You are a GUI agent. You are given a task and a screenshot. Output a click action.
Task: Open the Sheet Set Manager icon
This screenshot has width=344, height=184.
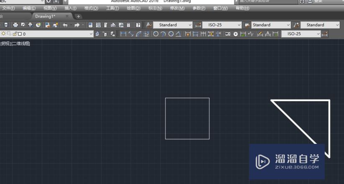pyautogui.click(x=113, y=25)
